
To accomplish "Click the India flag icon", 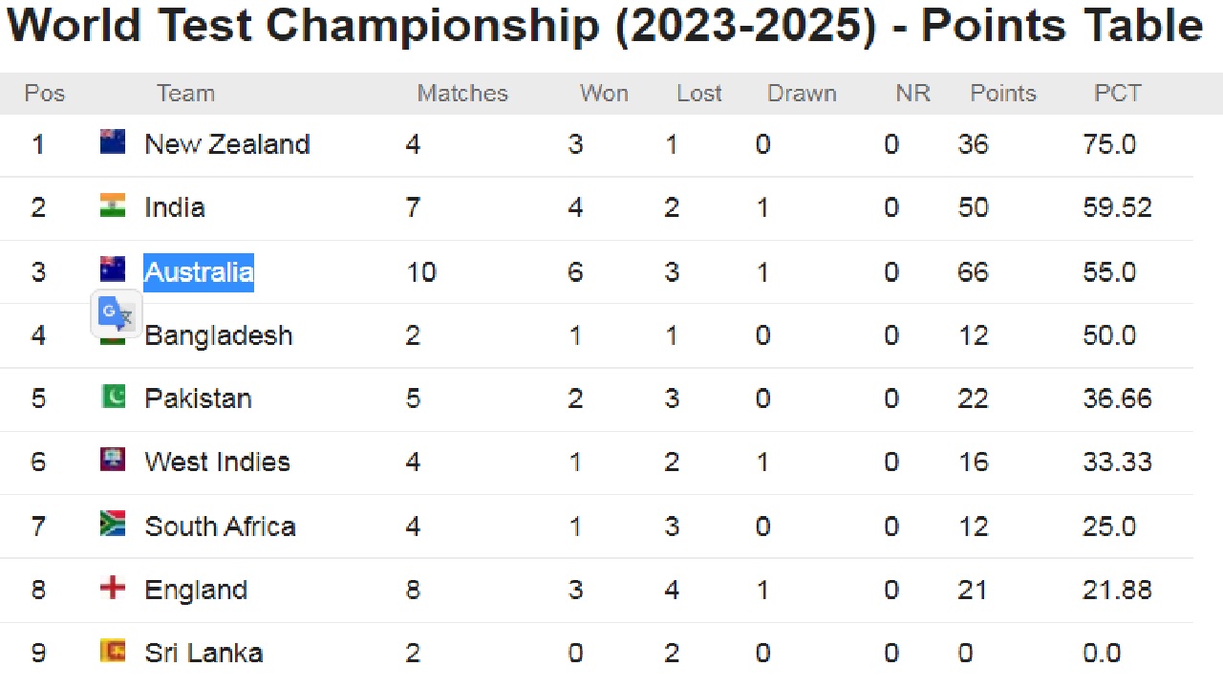I will (113, 205).
